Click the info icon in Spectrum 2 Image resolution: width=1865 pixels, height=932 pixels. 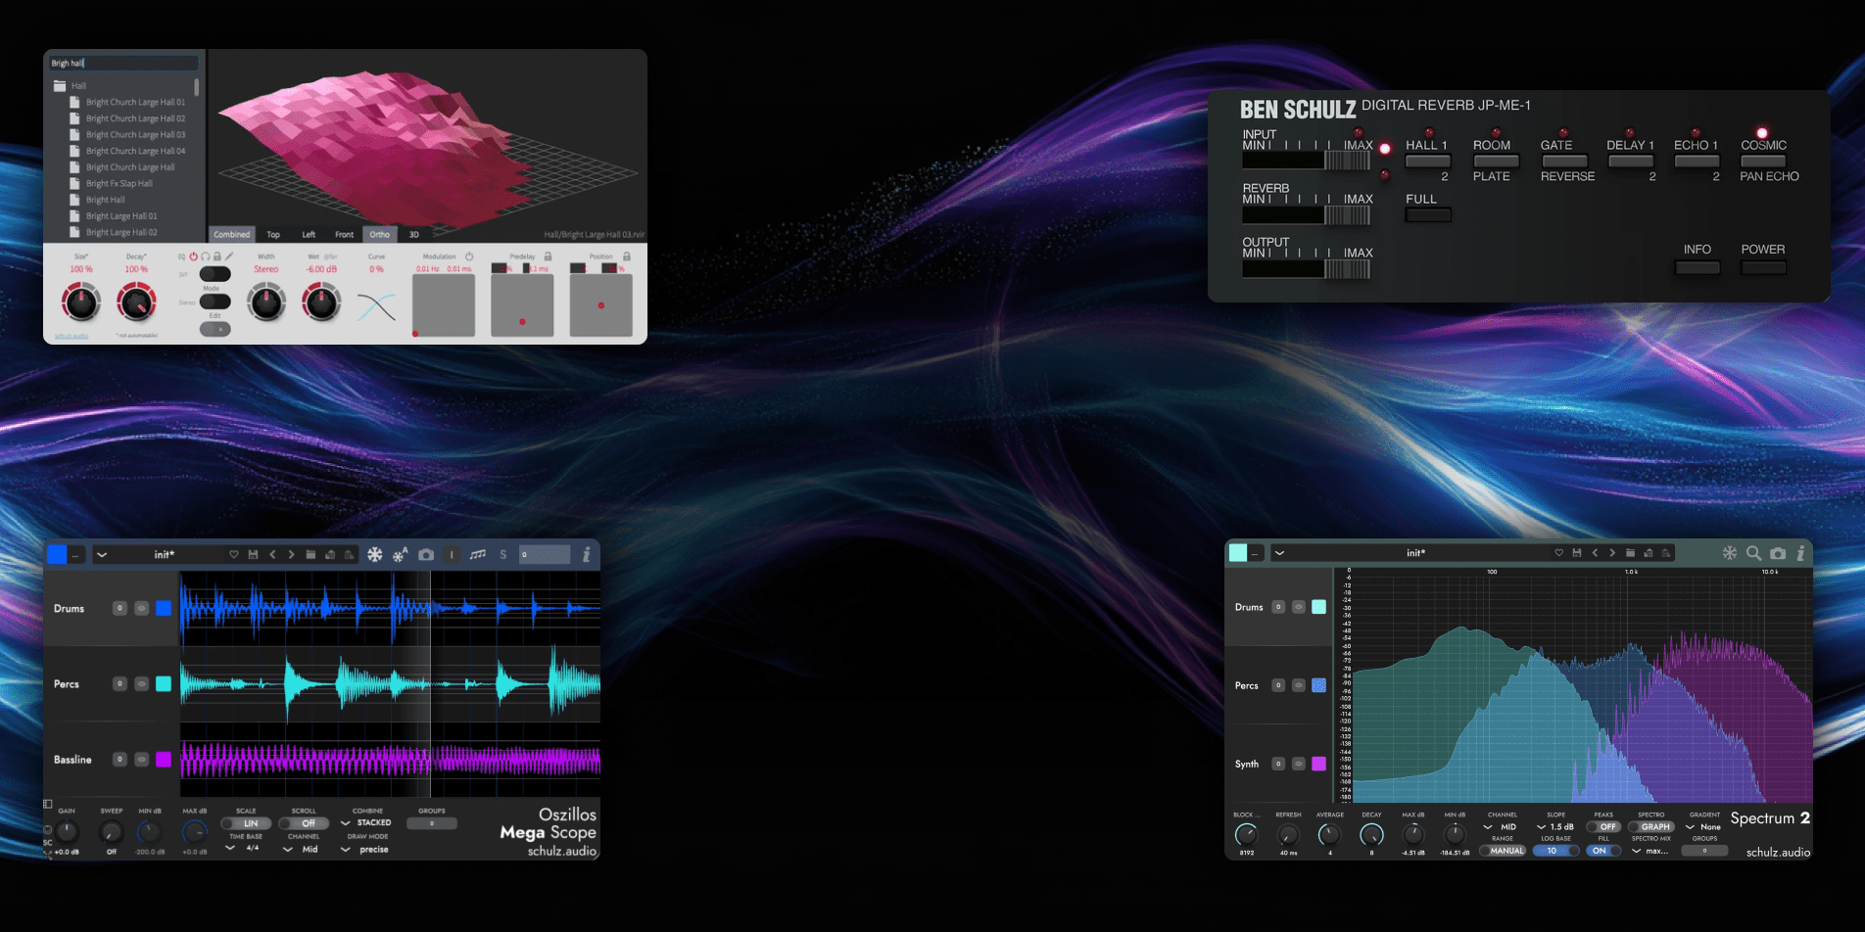(1800, 553)
